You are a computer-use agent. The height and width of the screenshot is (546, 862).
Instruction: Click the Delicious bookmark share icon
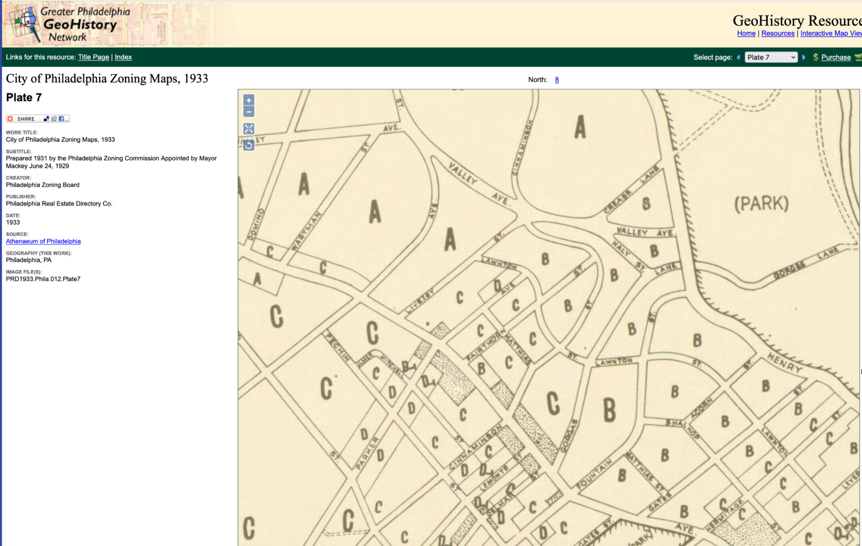point(46,119)
